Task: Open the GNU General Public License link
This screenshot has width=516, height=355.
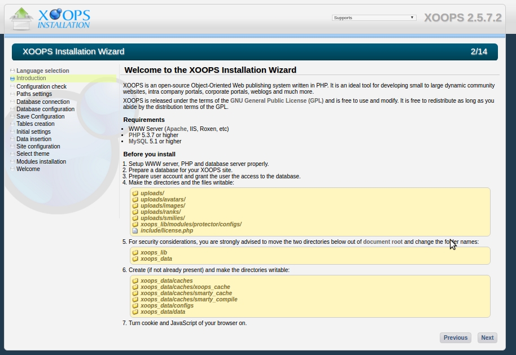Action: 277,100
